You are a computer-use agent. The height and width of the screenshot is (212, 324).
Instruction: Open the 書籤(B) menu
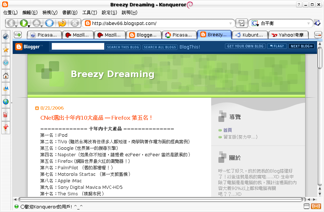(70, 13)
